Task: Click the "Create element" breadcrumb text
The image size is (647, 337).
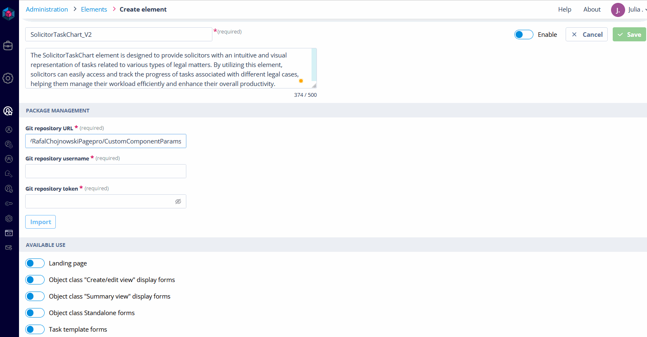Action: (143, 10)
